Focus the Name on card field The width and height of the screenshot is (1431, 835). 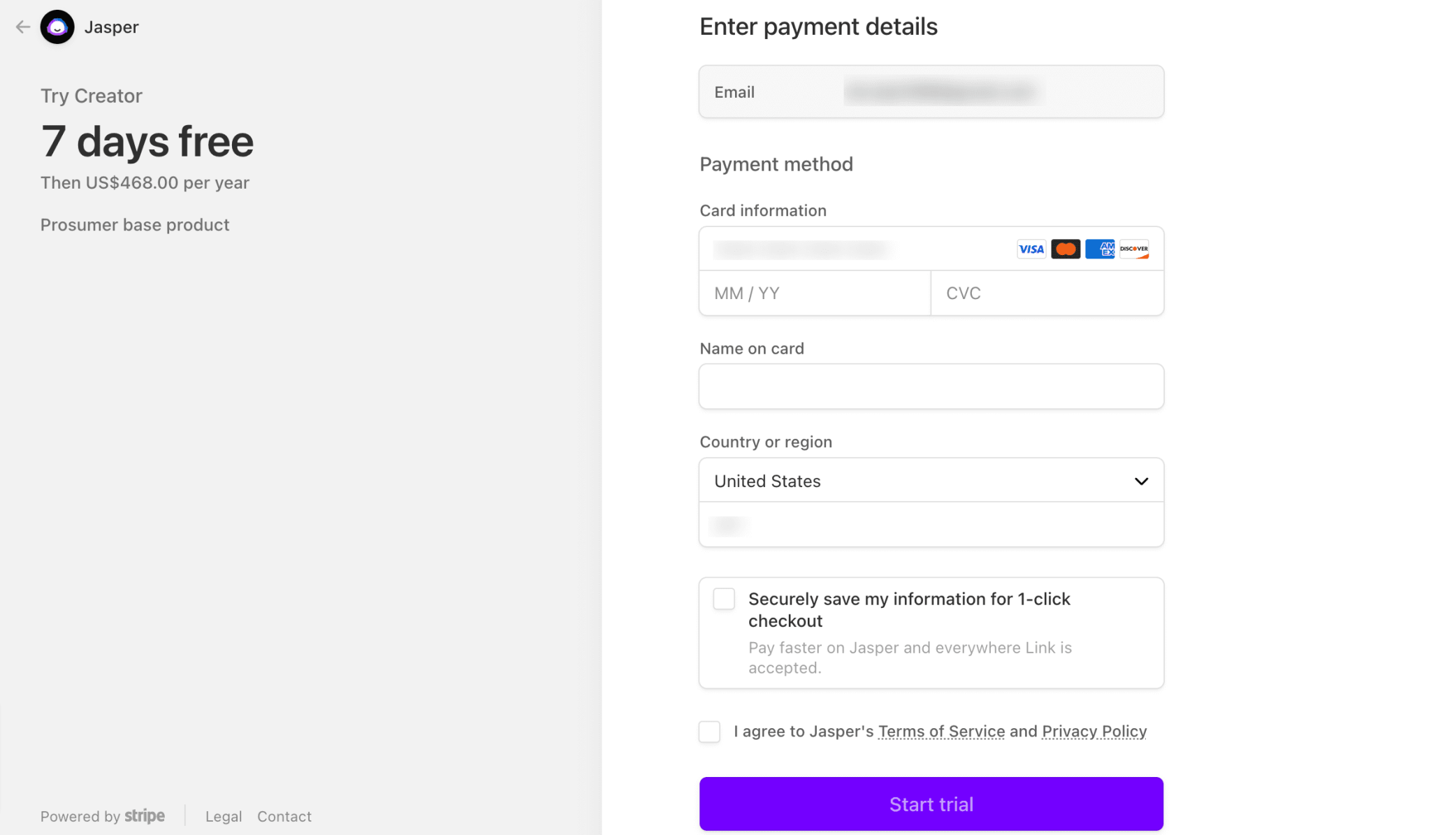pyautogui.click(x=931, y=386)
